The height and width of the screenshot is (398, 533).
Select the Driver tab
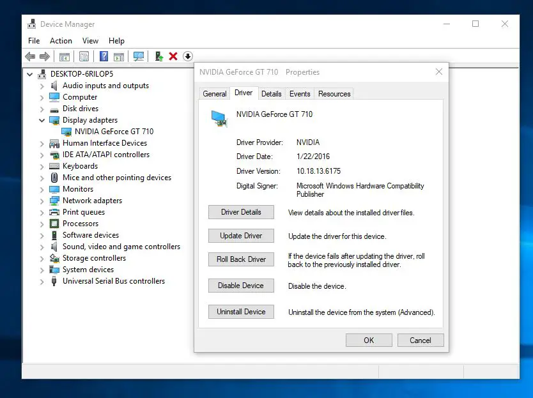pos(243,93)
